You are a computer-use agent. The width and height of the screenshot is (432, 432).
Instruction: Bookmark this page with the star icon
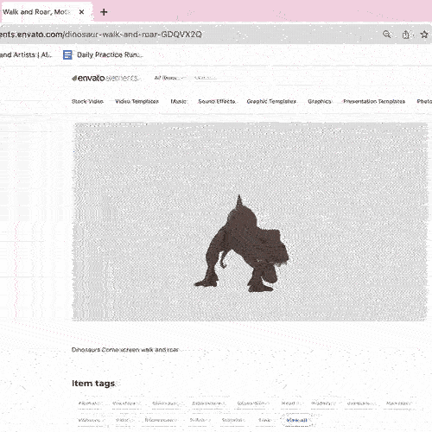[x=424, y=35]
